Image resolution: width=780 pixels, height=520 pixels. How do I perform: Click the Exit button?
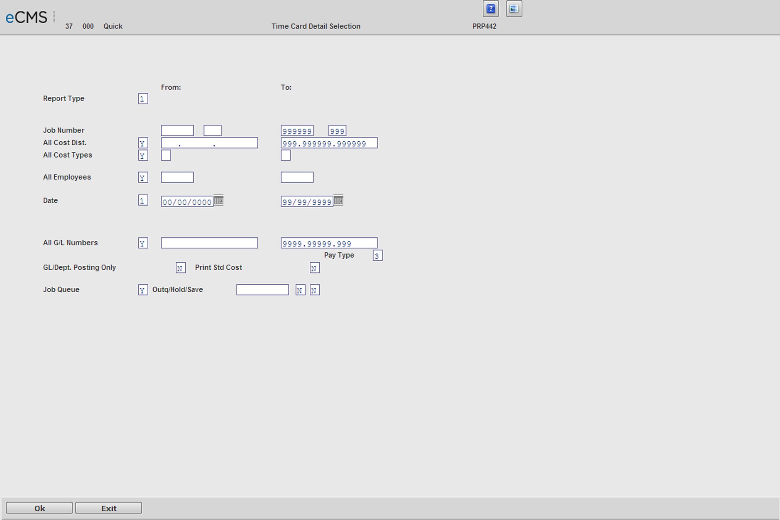click(109, 508)
